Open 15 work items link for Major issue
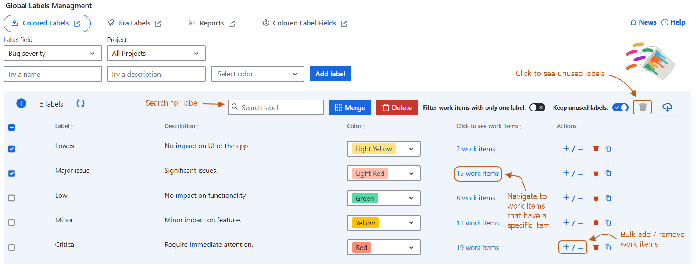Screen dimensions: 697x264 [478, 174]
